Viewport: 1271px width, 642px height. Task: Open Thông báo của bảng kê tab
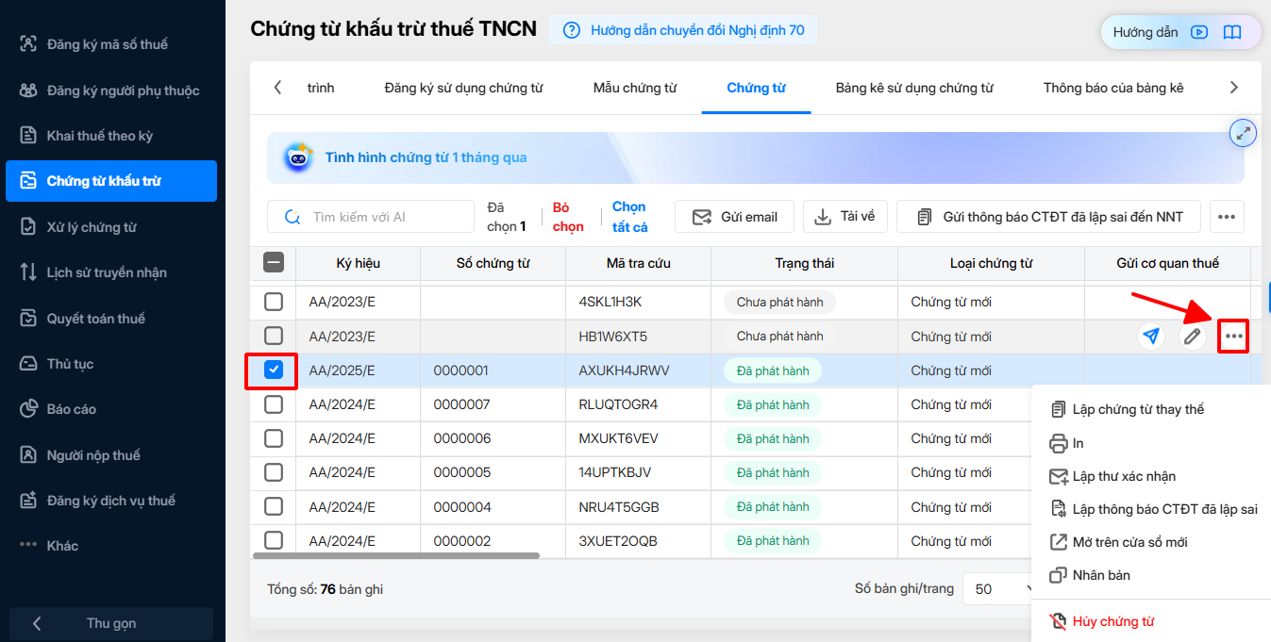tap(1113, 88)
